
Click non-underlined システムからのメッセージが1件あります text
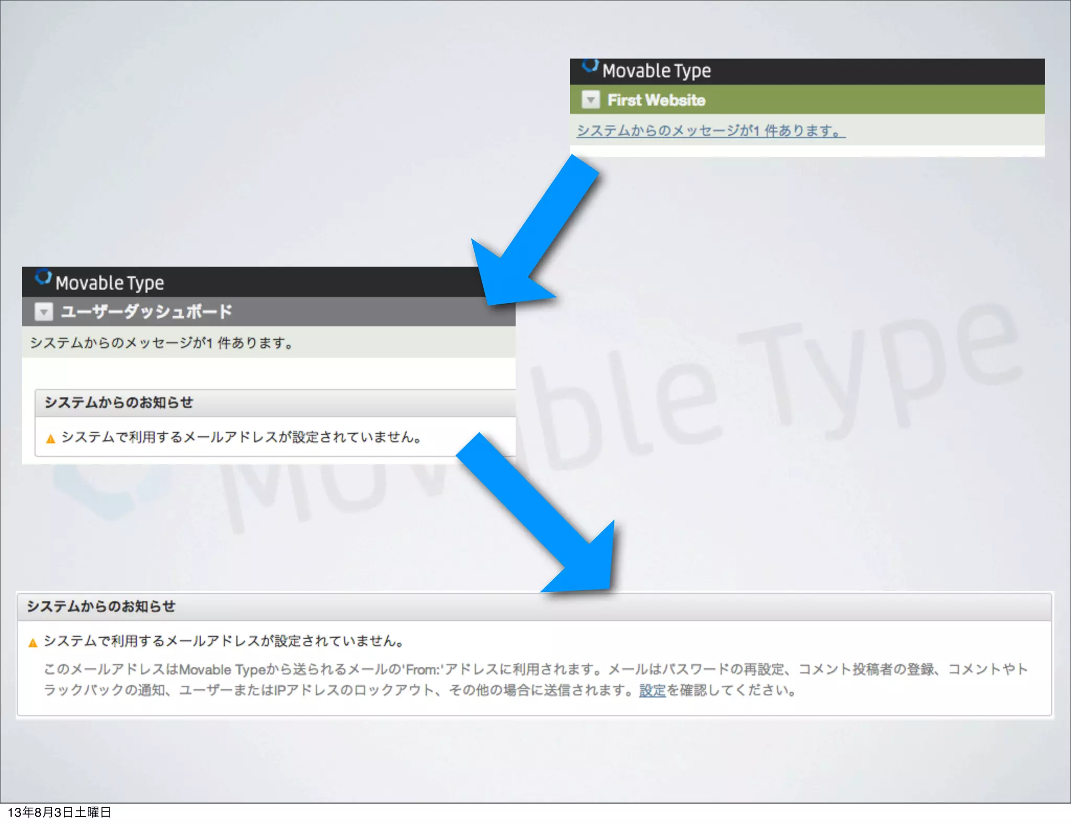(x=161, y=343)
